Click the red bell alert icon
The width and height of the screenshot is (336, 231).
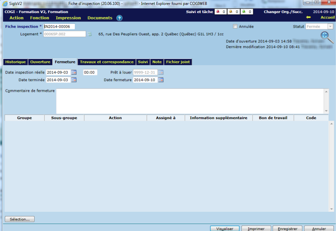pos(217,12)
